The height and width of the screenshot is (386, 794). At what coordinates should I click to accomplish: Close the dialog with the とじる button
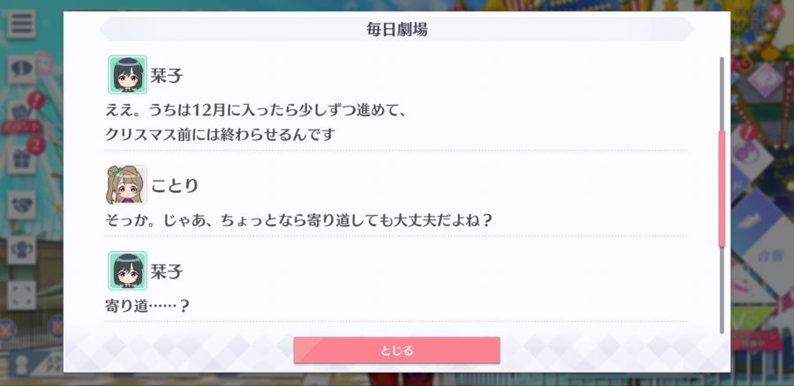tap(397, 350)
